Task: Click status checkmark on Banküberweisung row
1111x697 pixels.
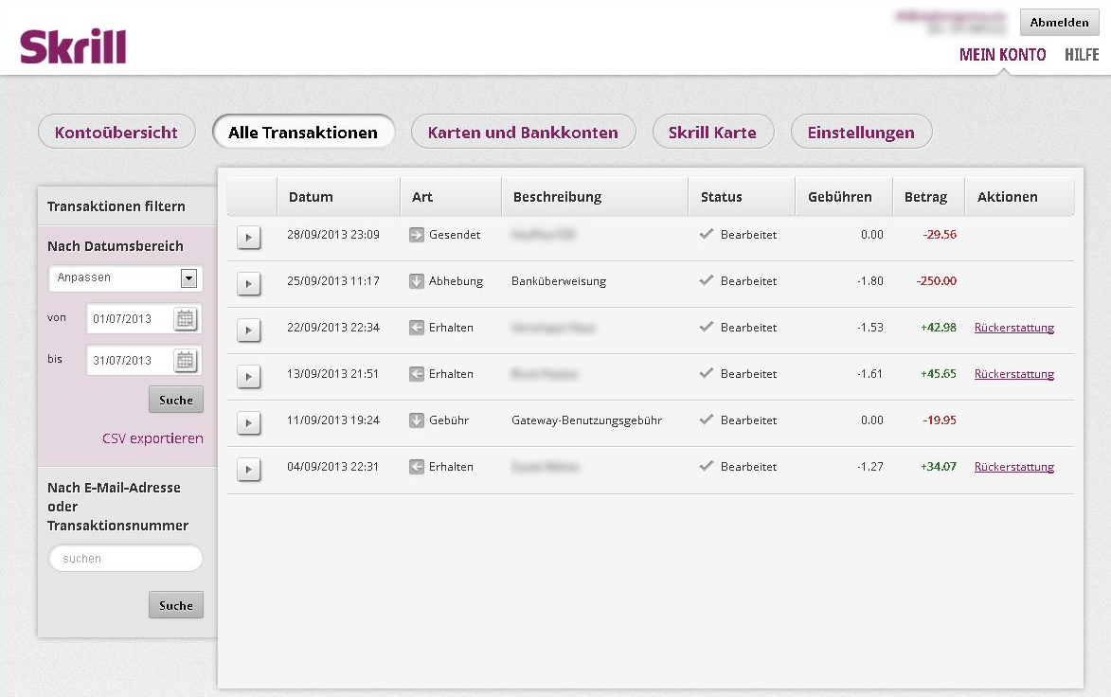Action: pyautogui.click(x=706, y=281)
